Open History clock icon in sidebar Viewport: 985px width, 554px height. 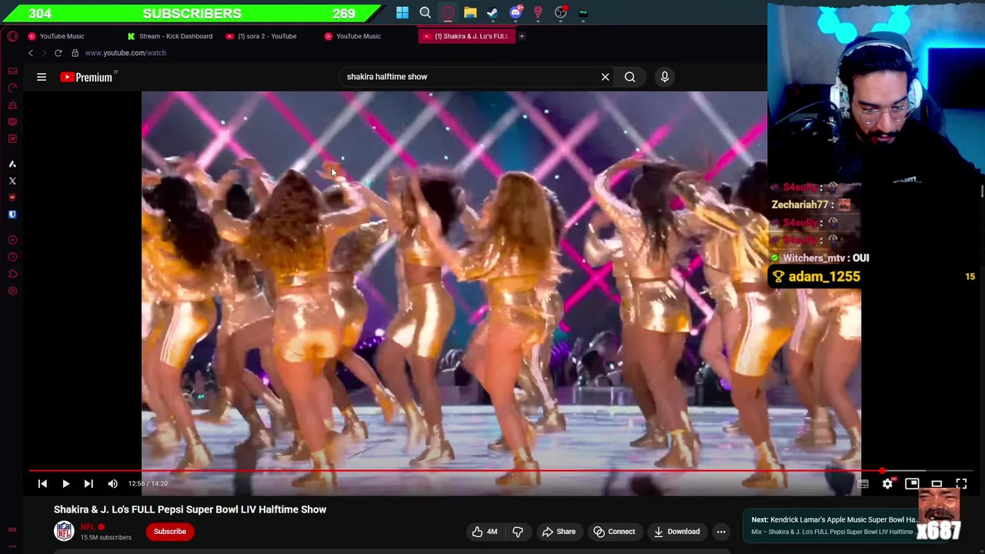point(12,257)
